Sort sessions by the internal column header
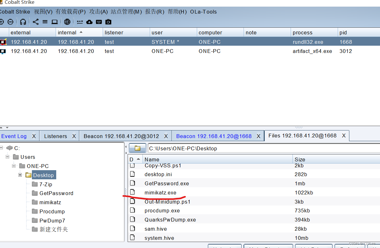The image size is (380, 248). coord(79,32)
